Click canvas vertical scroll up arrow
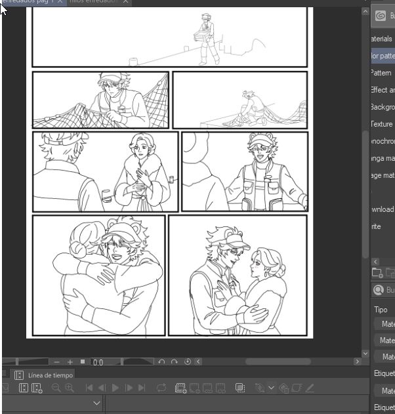This screenshot has width=395, height=414. pyautogui.click(x=365, y=12)
